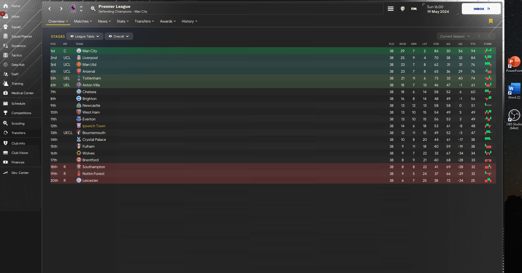Open Club Vision from the sidebar
The height and width of the screenshot is (273, 522).
(20, 153)
